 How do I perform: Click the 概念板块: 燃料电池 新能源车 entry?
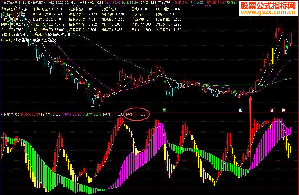(53, 35)
